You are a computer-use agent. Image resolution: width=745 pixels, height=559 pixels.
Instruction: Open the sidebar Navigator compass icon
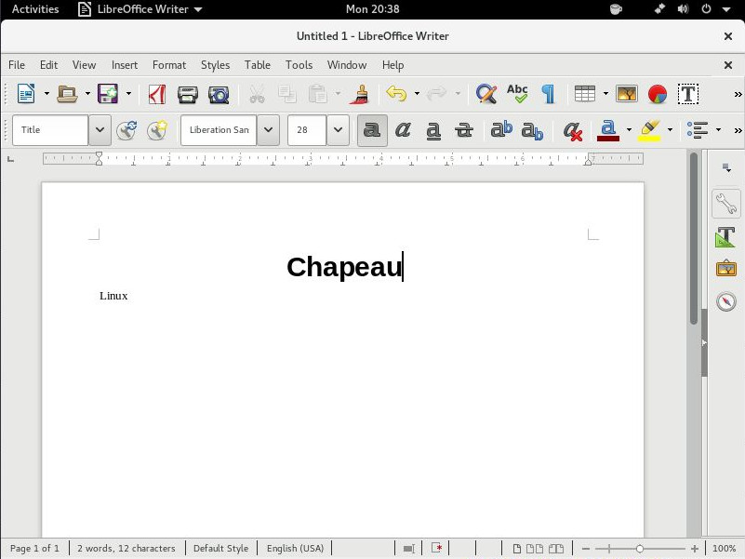[x=726, y=301]
